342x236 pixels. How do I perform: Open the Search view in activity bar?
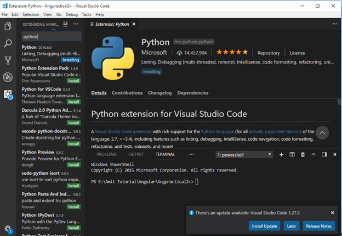point(8,43)
